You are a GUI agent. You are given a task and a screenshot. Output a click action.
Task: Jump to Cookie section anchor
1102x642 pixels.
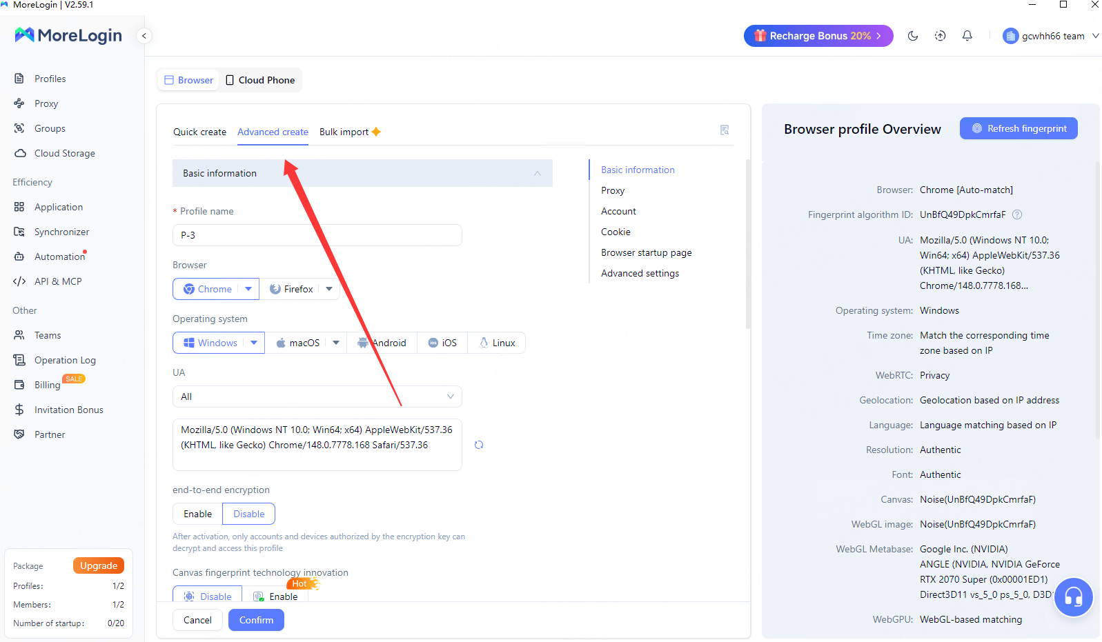pyautogui.click(x=616, y=232)
